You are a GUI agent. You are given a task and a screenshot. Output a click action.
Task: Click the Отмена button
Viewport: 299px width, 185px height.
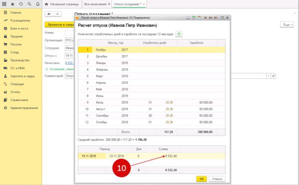(217, 179)
